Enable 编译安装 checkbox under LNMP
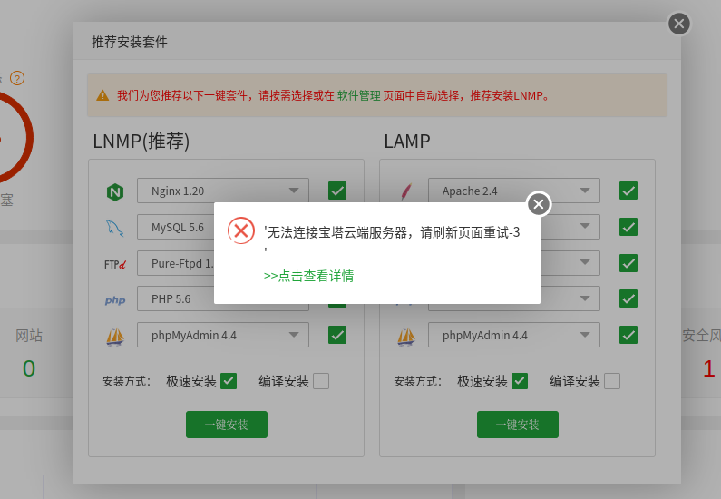Screen dimensions: 721x499 pos(321,381)
